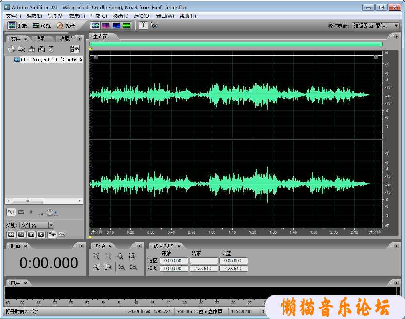
Task: Click the selection end time field
Action: tap(204, 261)
